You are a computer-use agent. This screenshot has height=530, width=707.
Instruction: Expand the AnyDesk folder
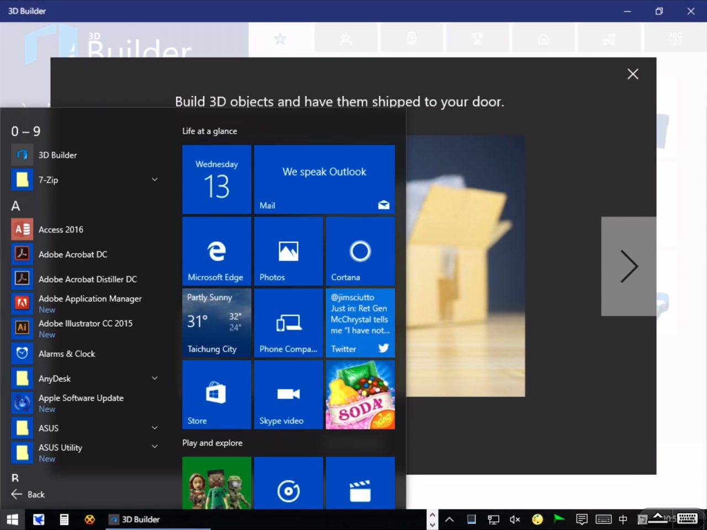[x=155, y=378]
